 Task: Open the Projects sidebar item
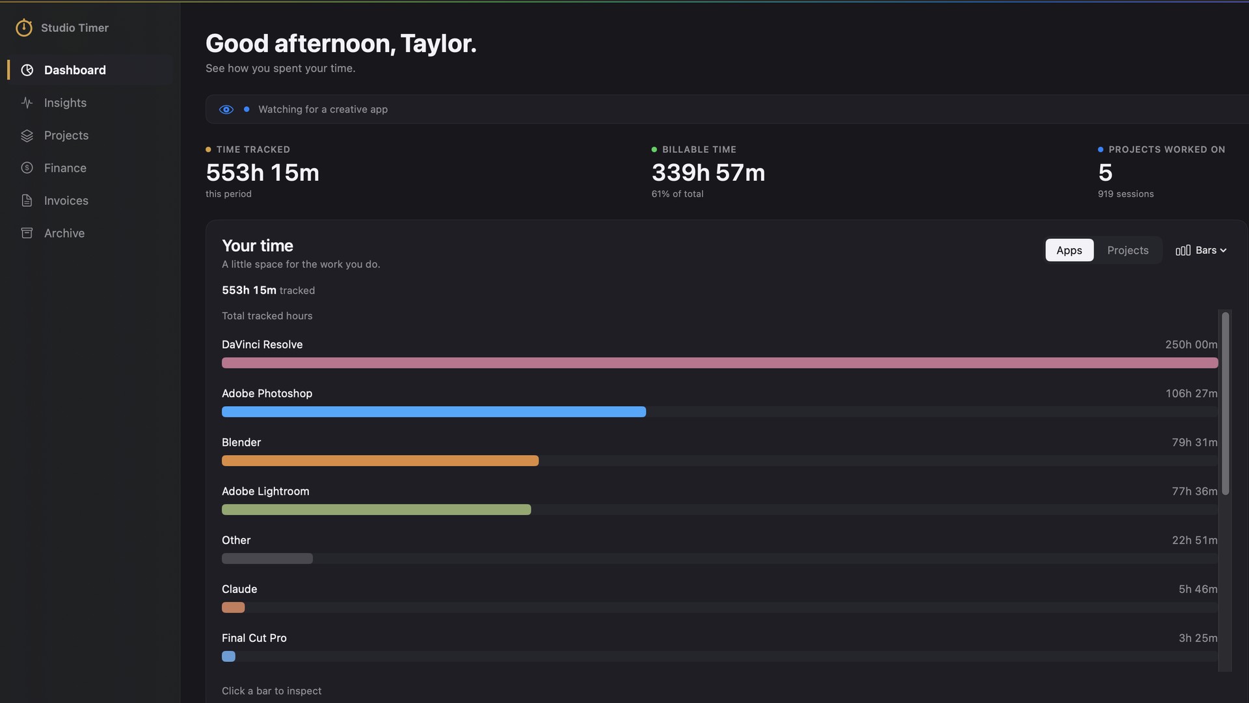click(90, 135)
